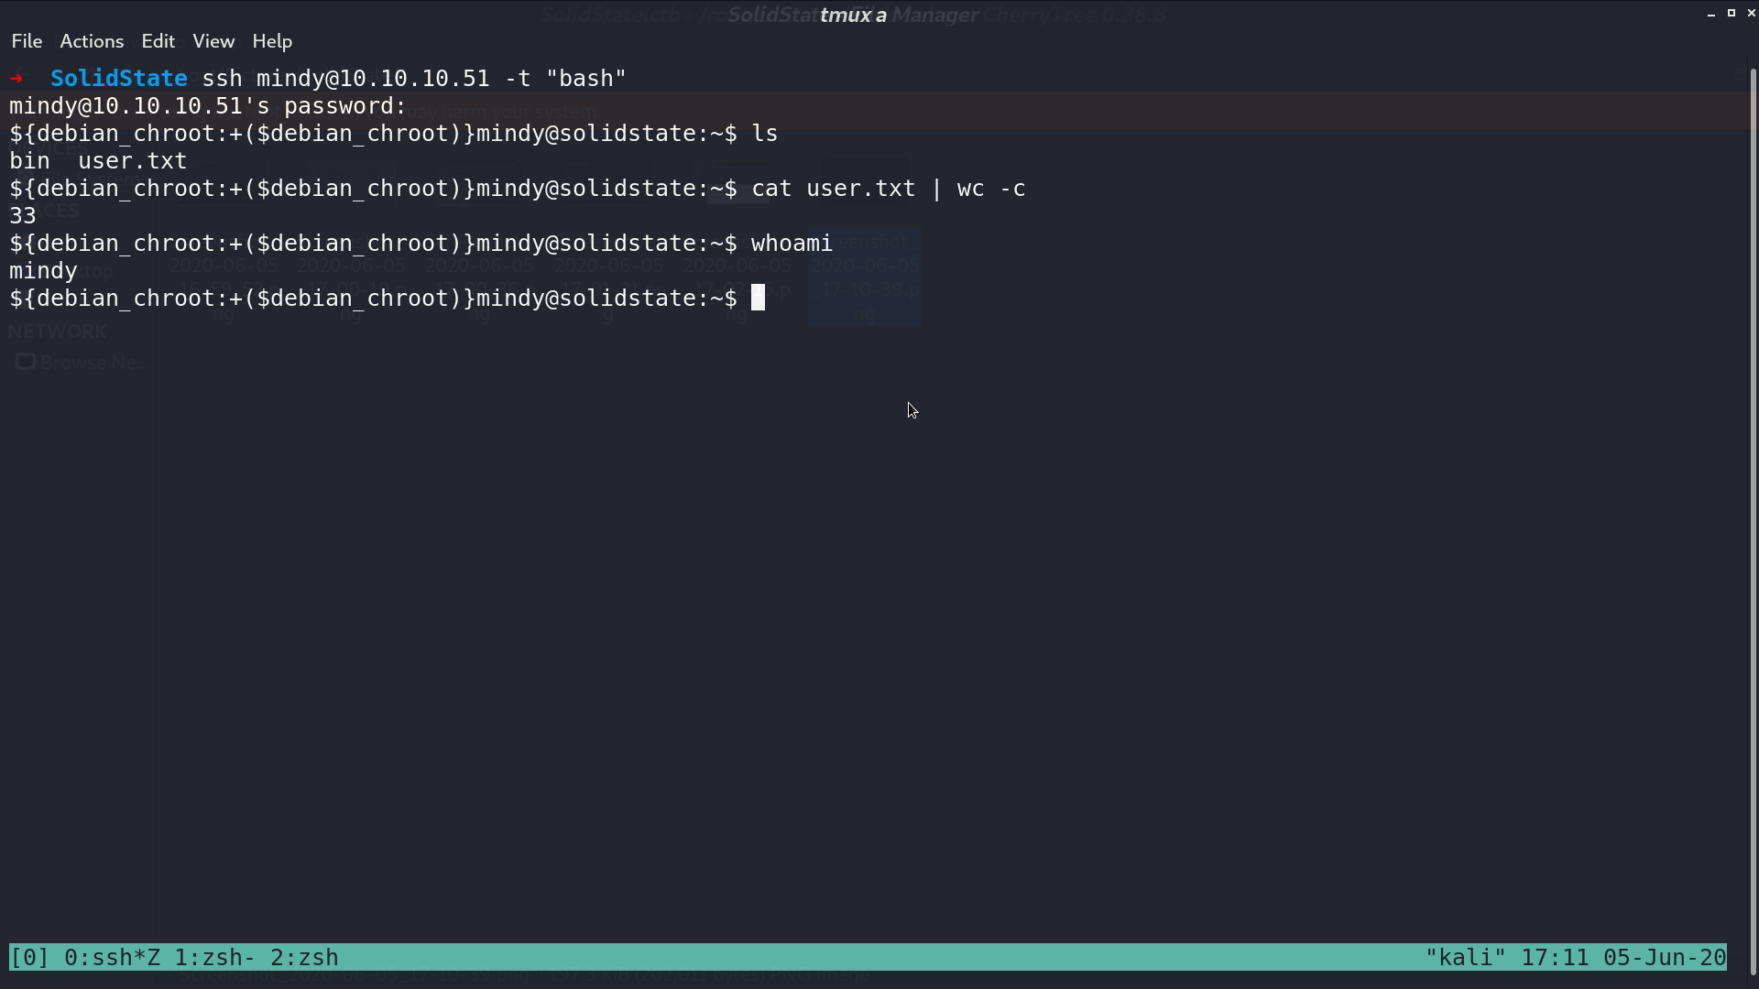Close the terminal window

tap(1751, 13)
